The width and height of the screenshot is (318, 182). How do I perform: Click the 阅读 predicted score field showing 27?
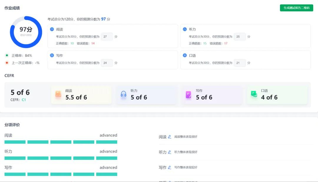coord(107,36)
